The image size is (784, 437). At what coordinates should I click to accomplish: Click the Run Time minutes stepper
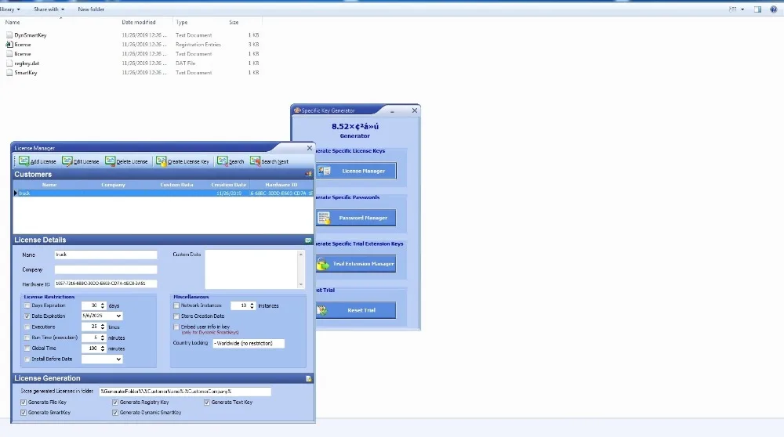click(x=103, y=338)
